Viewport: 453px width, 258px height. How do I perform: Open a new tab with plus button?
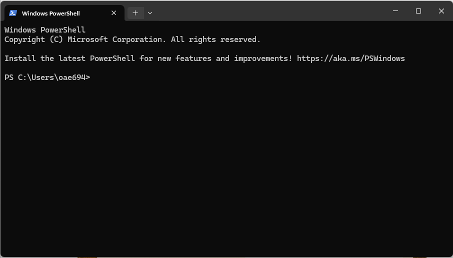coord(135,13)
